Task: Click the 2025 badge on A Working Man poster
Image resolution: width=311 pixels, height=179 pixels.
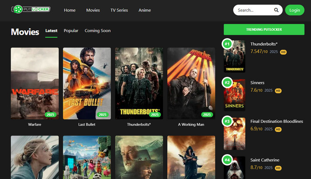Action: point(207,115)
